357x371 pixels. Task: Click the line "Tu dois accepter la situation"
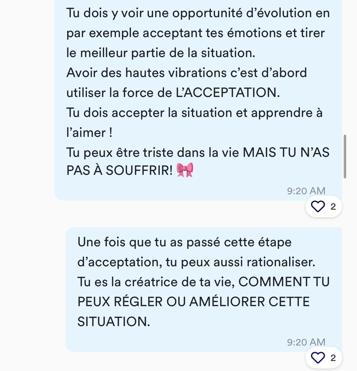point(149,113)
